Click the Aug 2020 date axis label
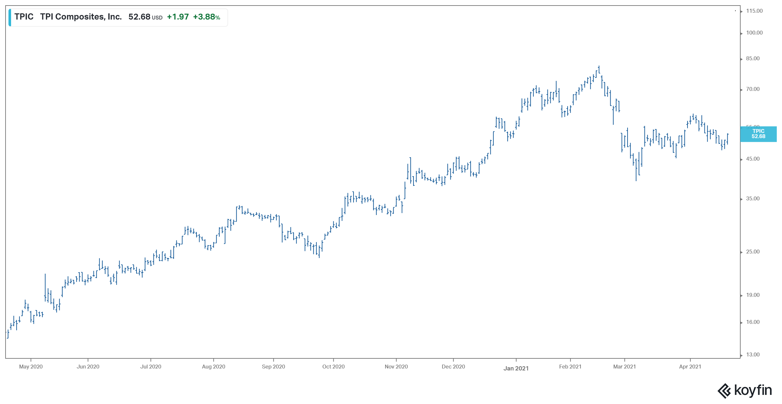Viewport: 782px width, 404px height. click(213, 367)
